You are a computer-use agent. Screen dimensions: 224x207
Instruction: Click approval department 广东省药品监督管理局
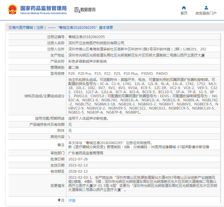click(86, 153)
